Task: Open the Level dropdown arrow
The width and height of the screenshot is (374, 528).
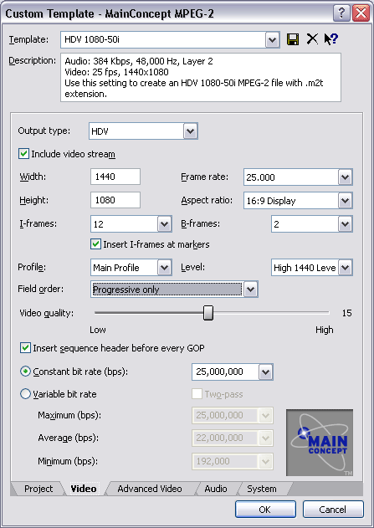Action: click(345, 268)
